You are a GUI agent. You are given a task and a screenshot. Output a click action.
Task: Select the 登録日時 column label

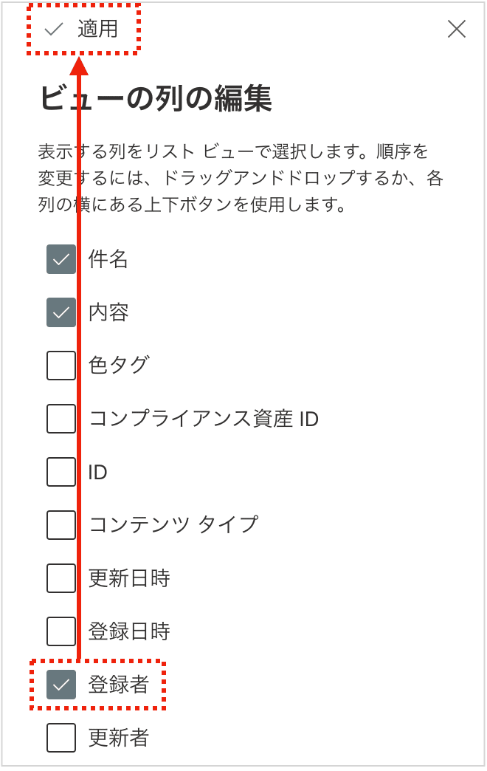tap(129, 631)
